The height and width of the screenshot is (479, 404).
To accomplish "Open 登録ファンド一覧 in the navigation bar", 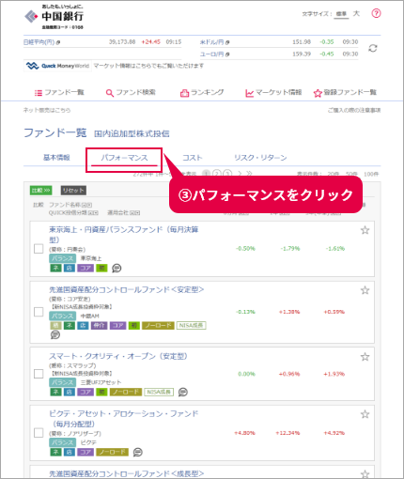I will 345,92.
